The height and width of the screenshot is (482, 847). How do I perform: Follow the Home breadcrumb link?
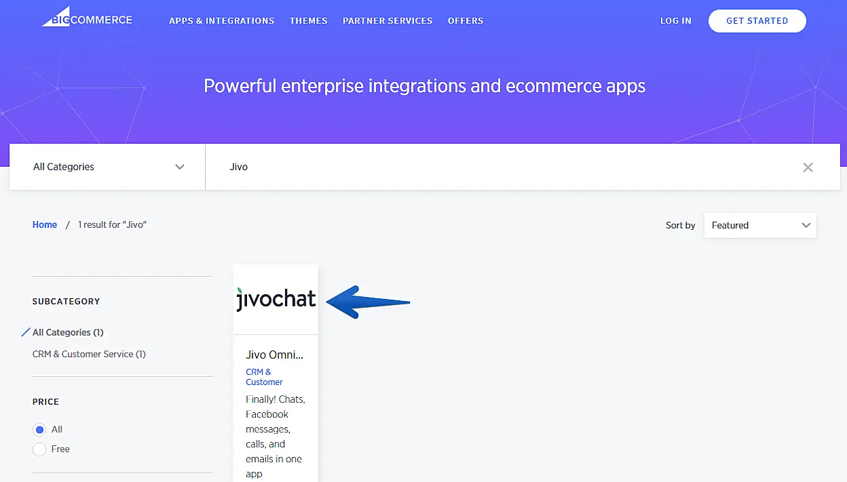(x=45, y=224)
